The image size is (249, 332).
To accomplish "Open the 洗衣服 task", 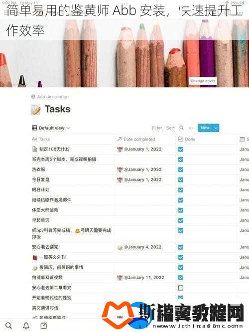I will coord(38,169).
